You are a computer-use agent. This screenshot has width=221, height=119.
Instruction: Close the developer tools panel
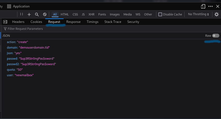(218, 6)
